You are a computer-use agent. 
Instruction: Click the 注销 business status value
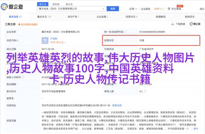click(142, 41)
